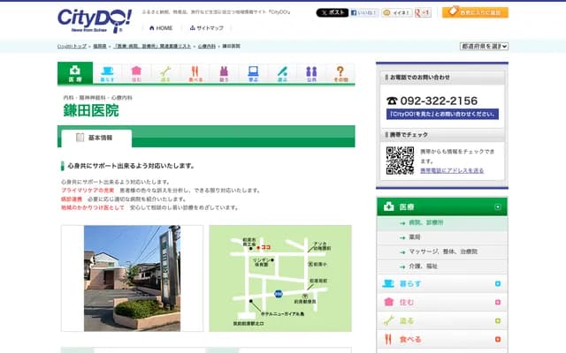Image resolution: width=566 pixels, height=353 pixels.
Task: Click the red 地域のかかりつけ医として text
Action: [93, 207]
